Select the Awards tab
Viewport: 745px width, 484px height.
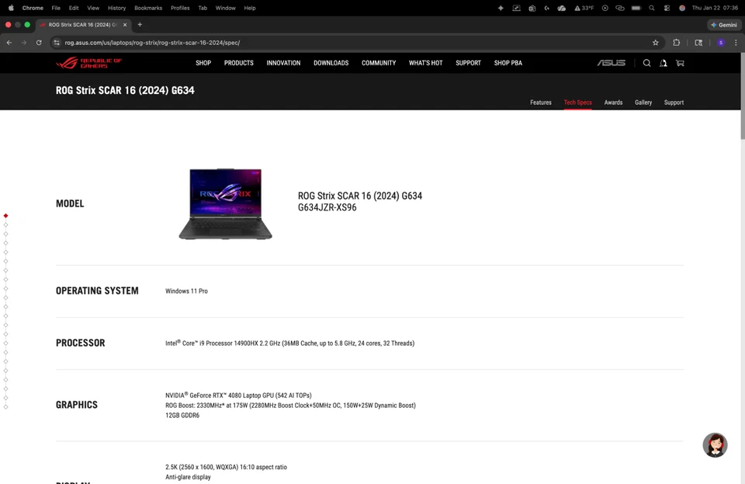point(613,102)
